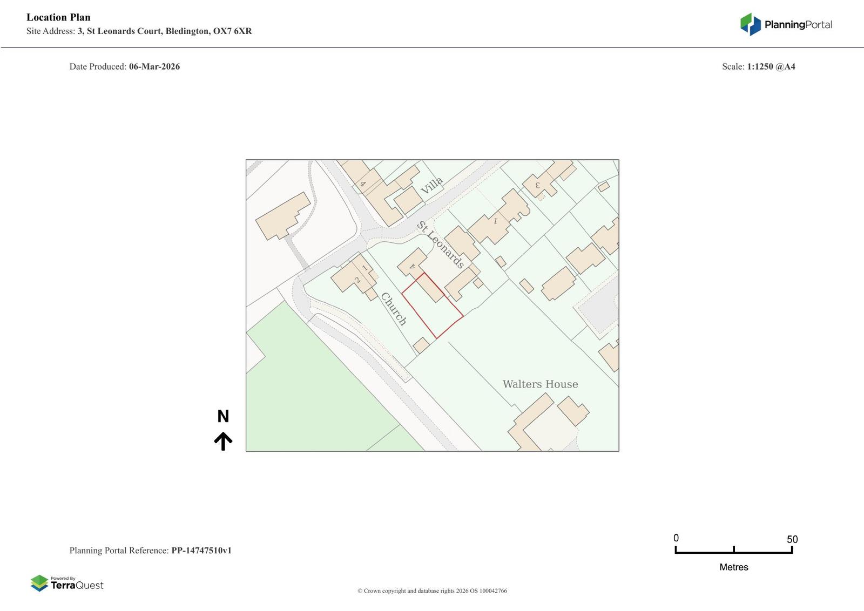
Task: Click the date produced 06-Mar-2026
Action: pyautogui.click(x=154, y=66)
